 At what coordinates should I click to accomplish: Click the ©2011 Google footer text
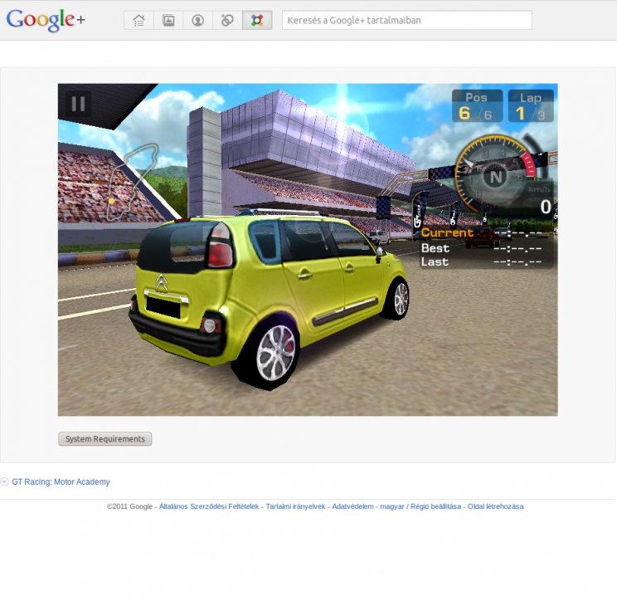click(x=129, y=506)
